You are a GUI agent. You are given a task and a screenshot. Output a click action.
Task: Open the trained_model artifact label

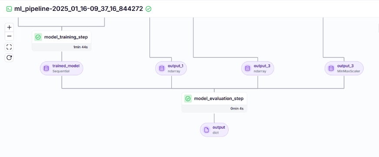(x=66, y=66)
